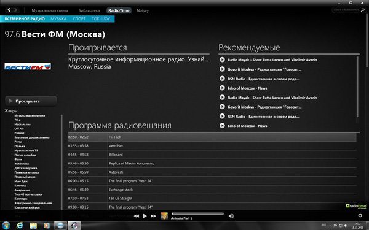Open the Noisey tab
The height and width of the screenshot is (230, 369).
143,10
